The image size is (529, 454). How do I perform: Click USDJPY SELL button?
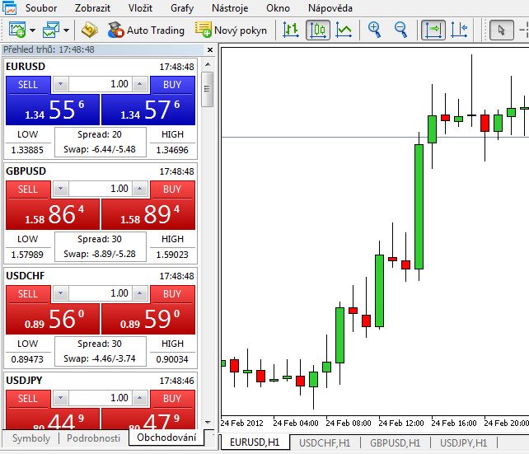(x=28, y=398)
